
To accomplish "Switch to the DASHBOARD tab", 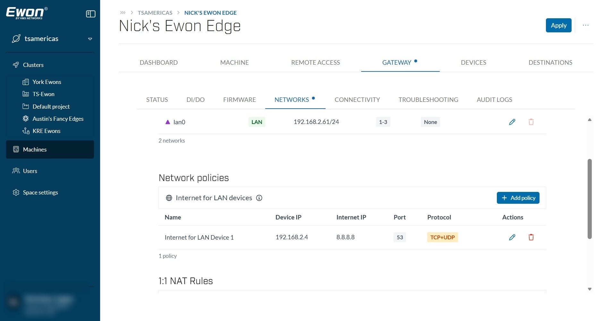I will click(159, 62).
